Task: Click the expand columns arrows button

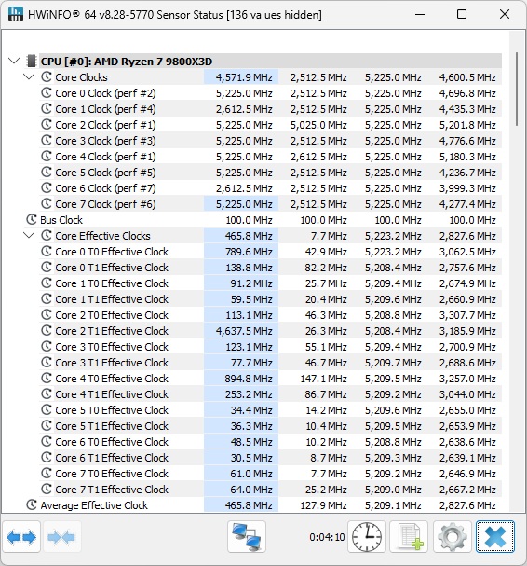Action: pos(21,537)
